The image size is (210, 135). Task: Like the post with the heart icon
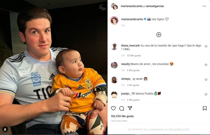pyautogui.click(x=113, y=108)
